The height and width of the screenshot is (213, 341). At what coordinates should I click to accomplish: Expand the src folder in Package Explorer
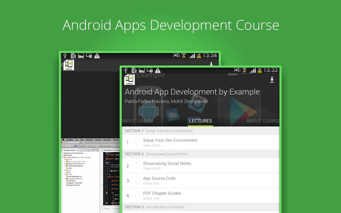click(x=65, y=159)
